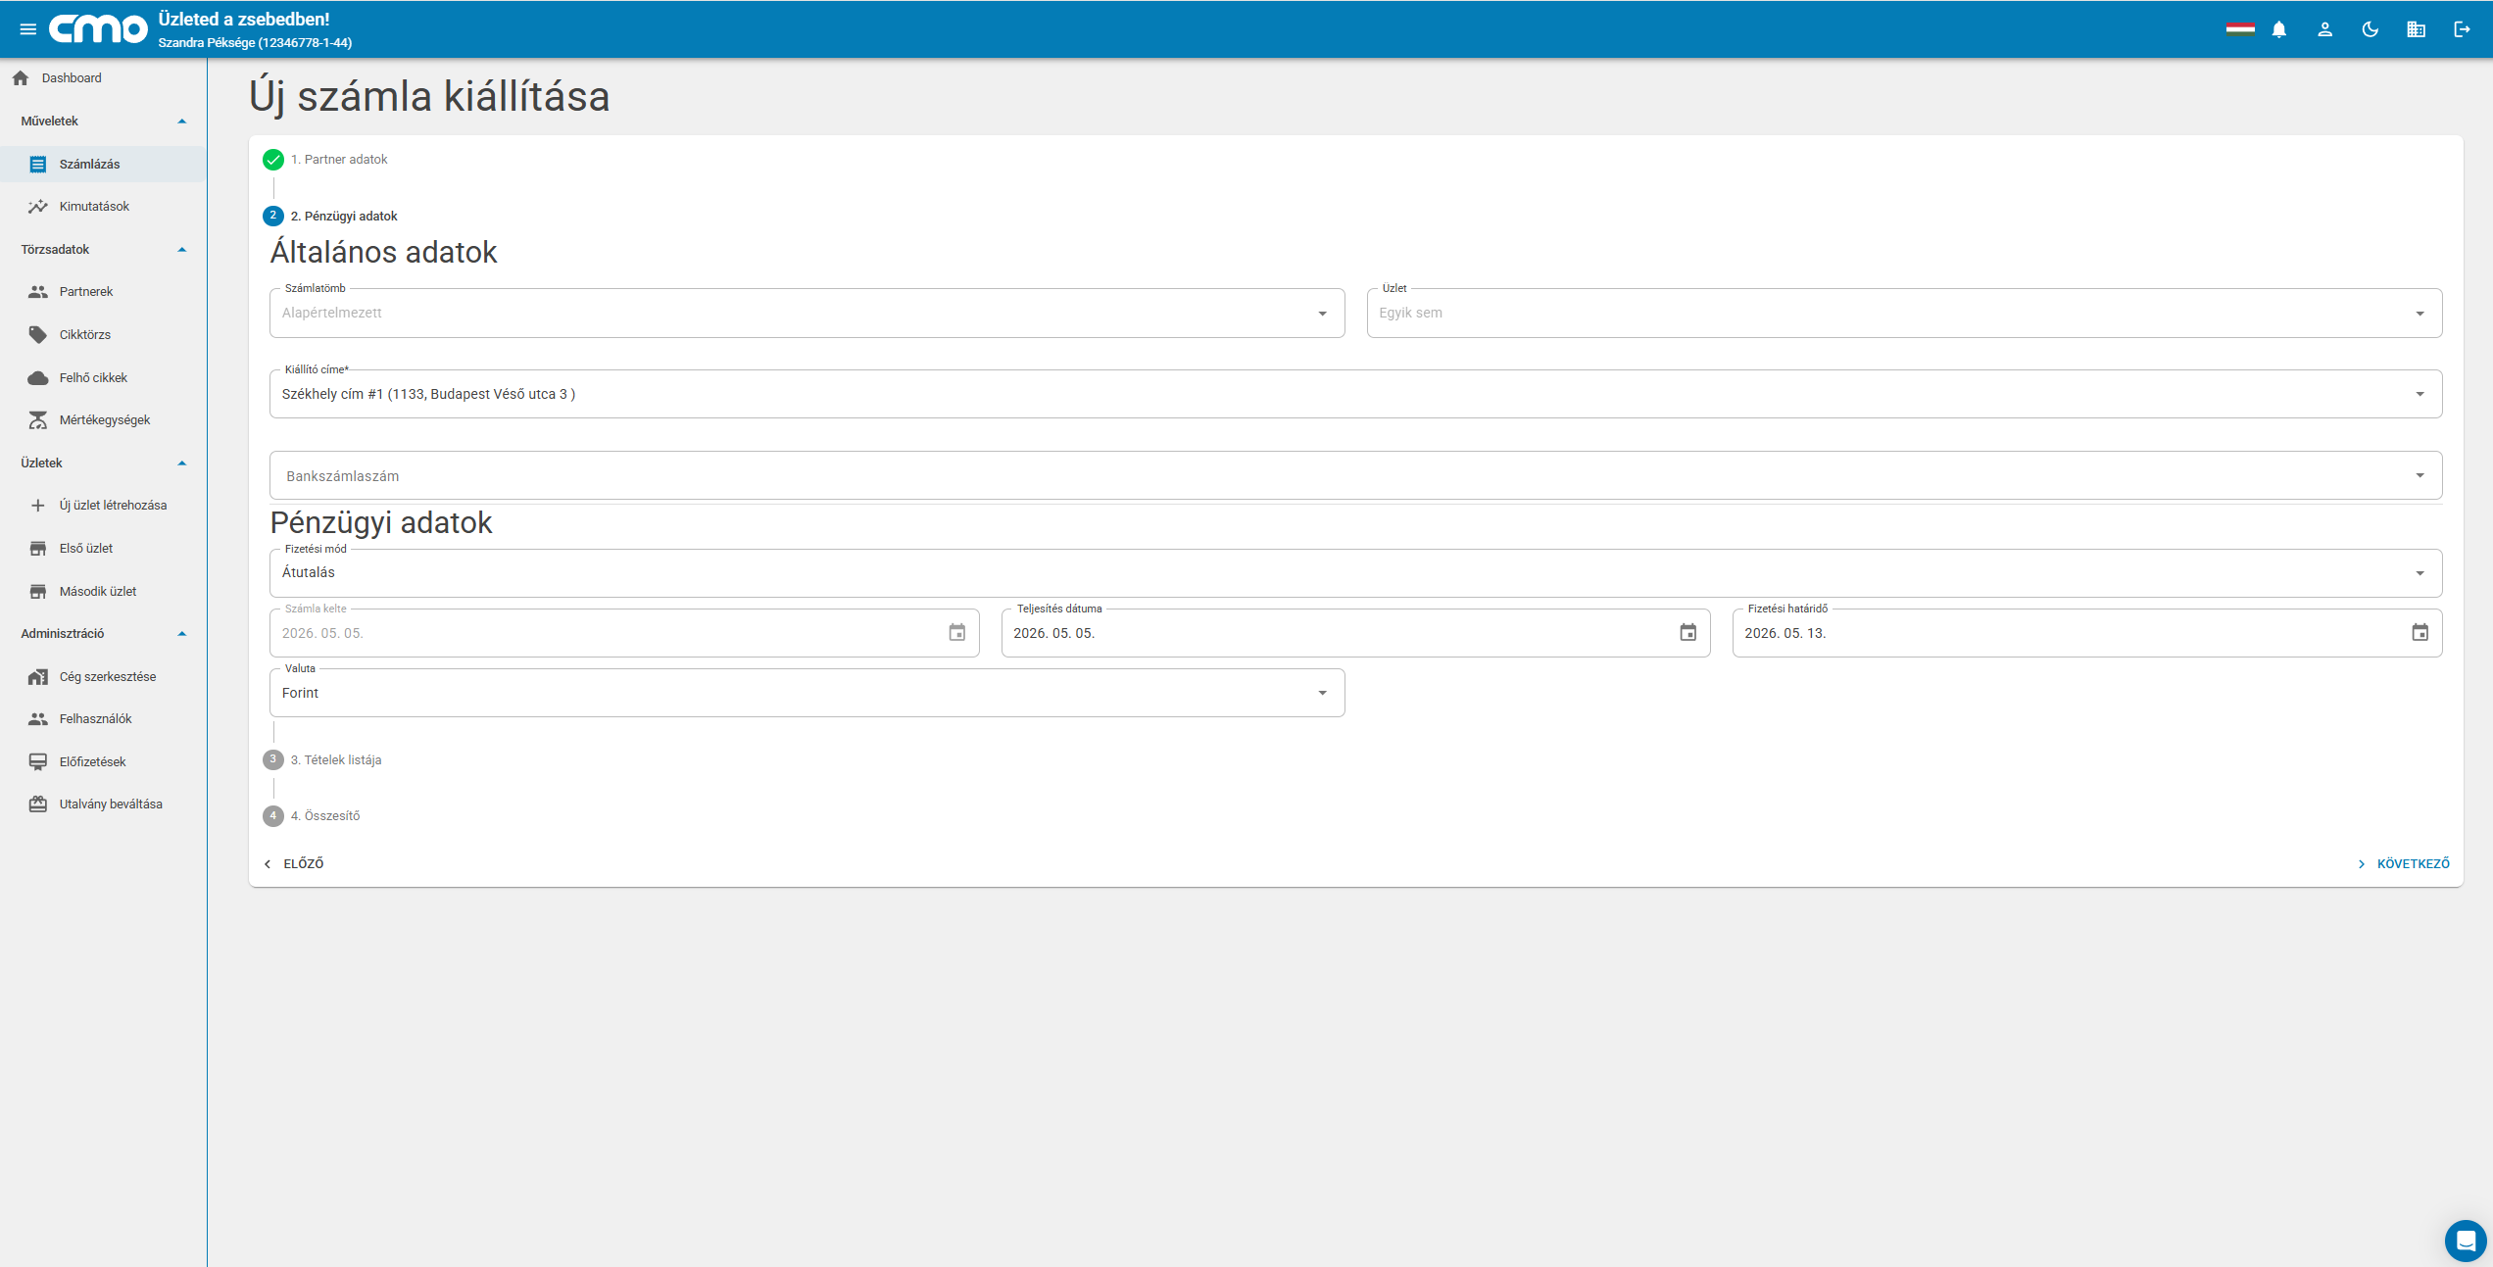Open Mértékegységek in sidebar

click(x=103, y=420)
